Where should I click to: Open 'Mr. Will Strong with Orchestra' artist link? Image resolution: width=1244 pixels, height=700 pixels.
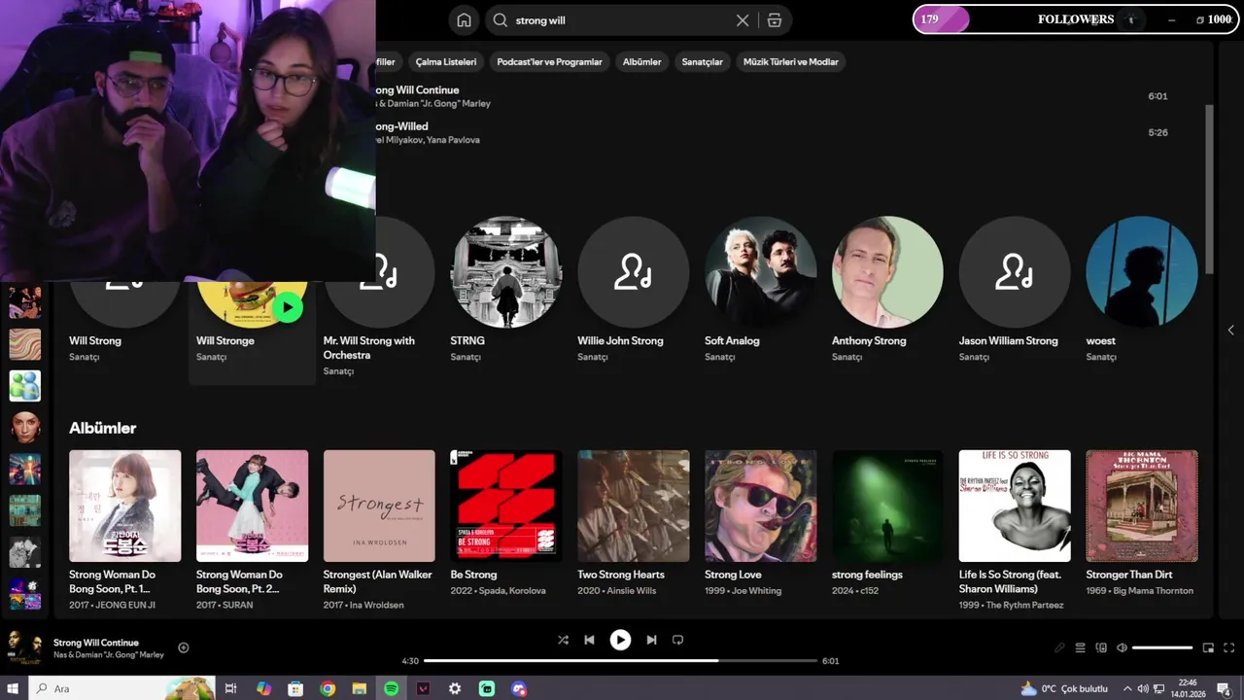369,348
